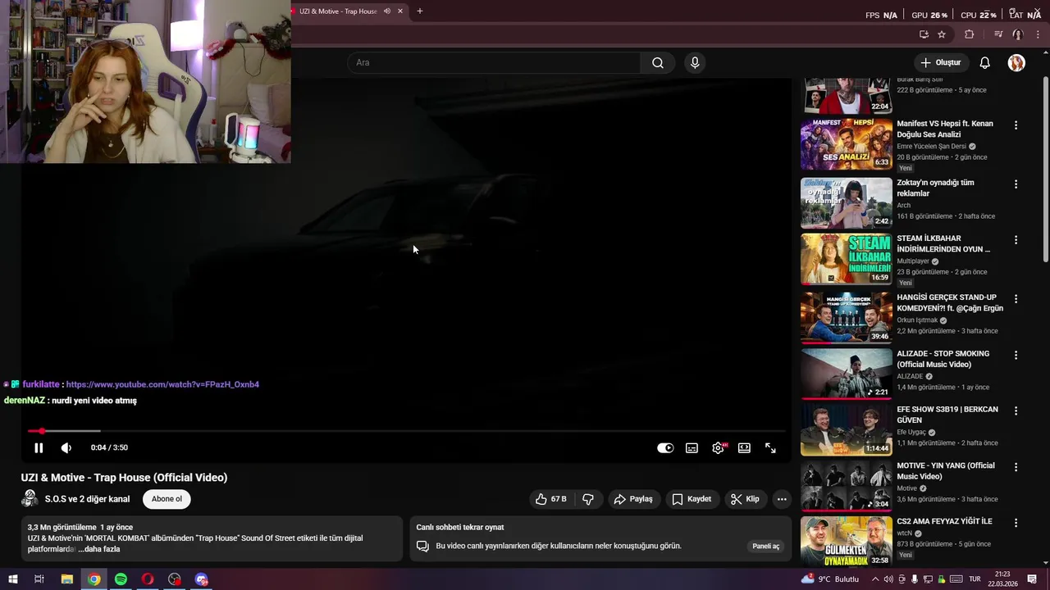Click the Paneli aç button

point(766,547)
